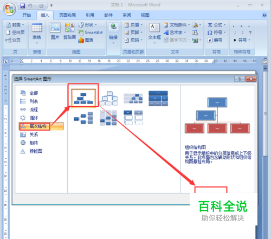Click the 组织结构图 preview image
271x239 pixels.
[x=217, y=115]
